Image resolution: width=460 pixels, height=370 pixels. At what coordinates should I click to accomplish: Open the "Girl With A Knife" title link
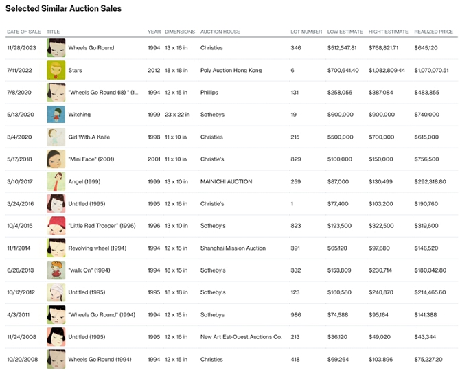[x=89, y=137]
